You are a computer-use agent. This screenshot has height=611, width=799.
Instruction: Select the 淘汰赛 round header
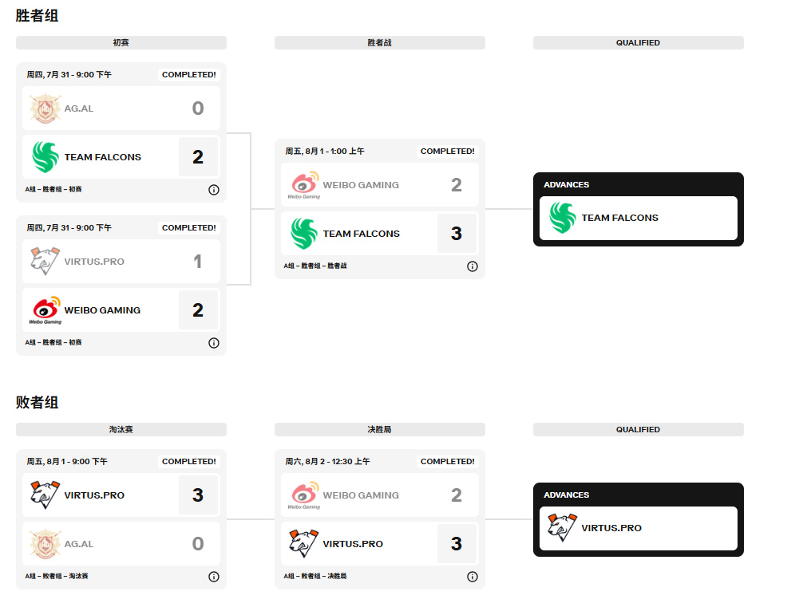pos(121,430)
